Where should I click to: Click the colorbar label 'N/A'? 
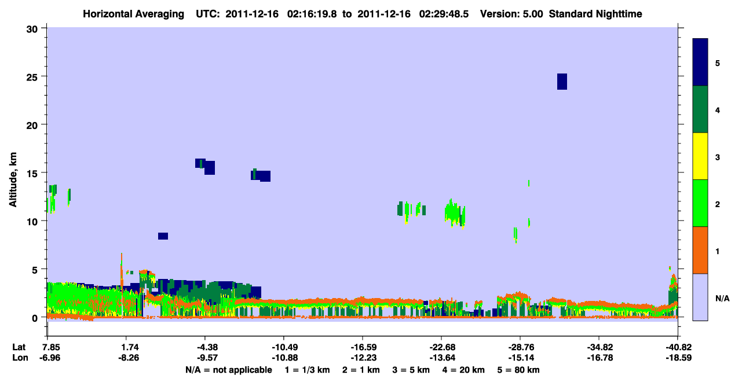[722, 298]
